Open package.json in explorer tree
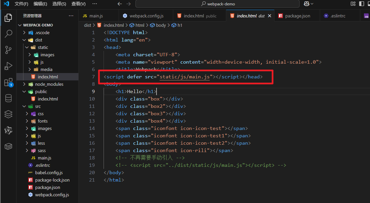Viewport: 370px width, 203px height. (47, 188)
